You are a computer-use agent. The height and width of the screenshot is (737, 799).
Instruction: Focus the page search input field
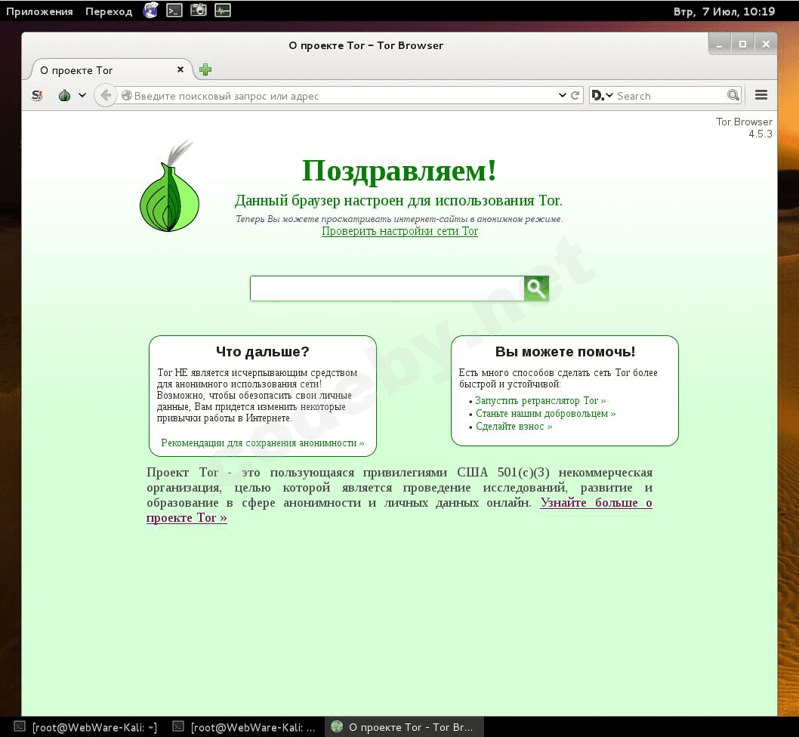tap(387, 288)
